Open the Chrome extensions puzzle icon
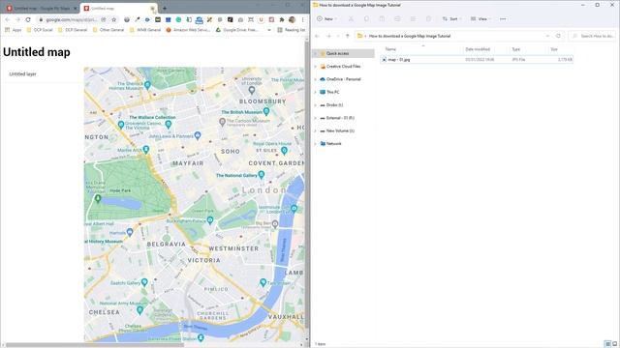Screen dimensions: 620x348 [x=282, y=19]
